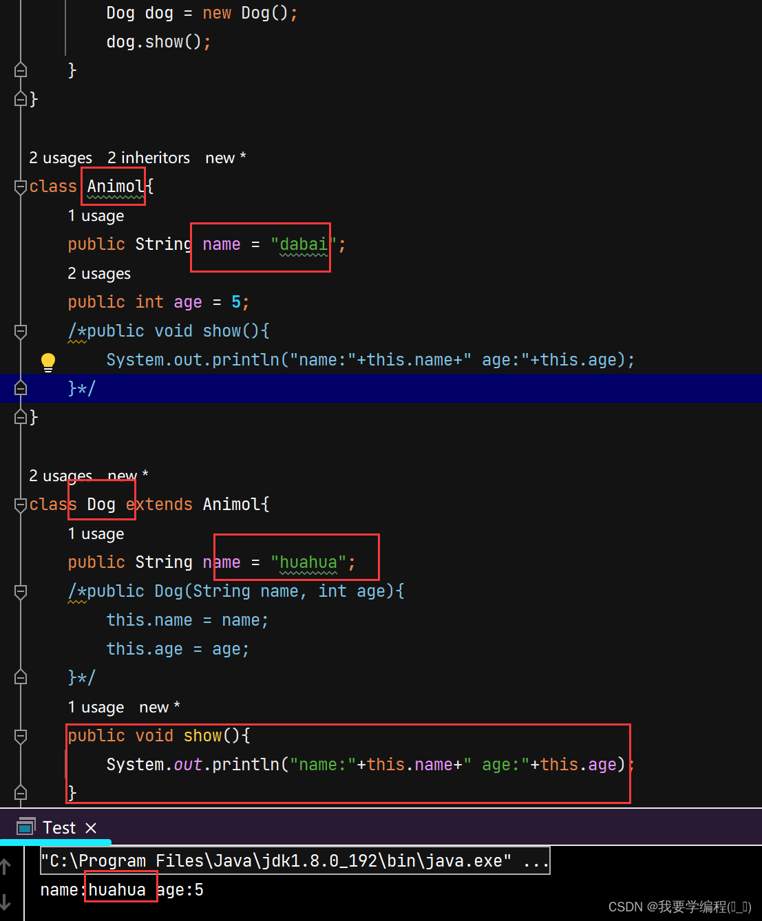Viewport: 762px width, 921px height.
Task: Click the down arrow in run console
Action: [x=6, y=902]
